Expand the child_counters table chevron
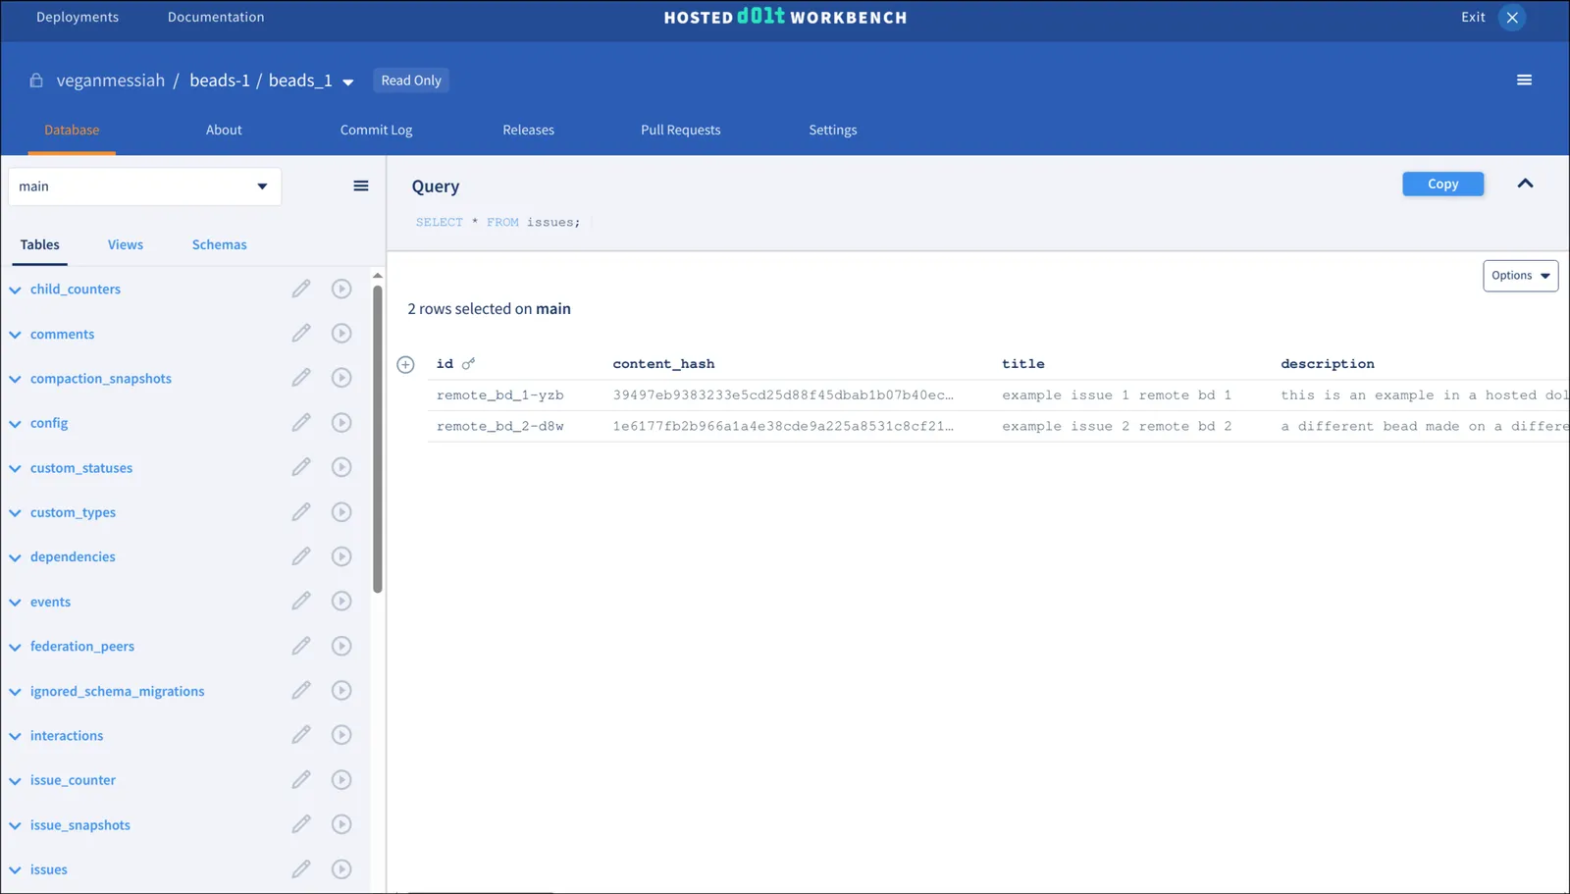Viewport: 1570px width, 894px height. pos(16,290)
